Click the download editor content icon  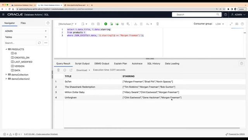[x=136, y=24]
